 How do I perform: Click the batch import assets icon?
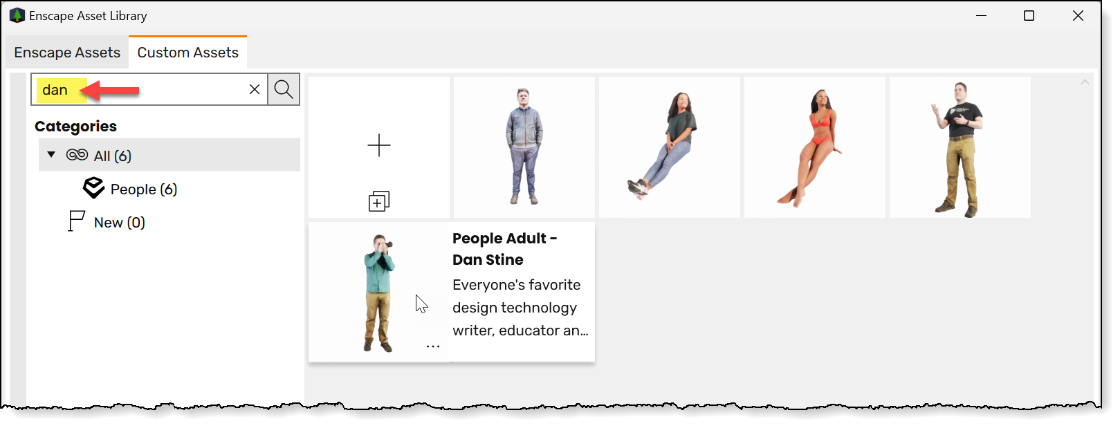pos(378,201)
